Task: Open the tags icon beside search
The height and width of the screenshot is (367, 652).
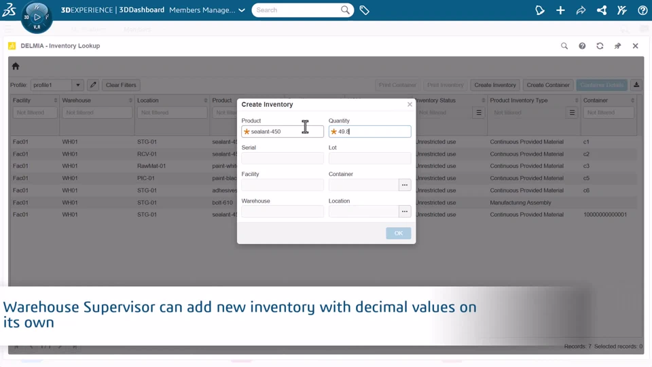Action: pos(364,10)
